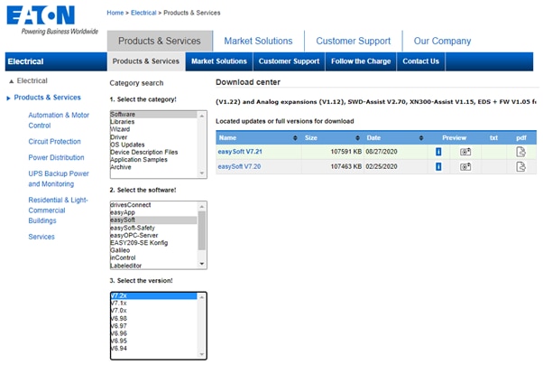Select version V7.0x

153,311
